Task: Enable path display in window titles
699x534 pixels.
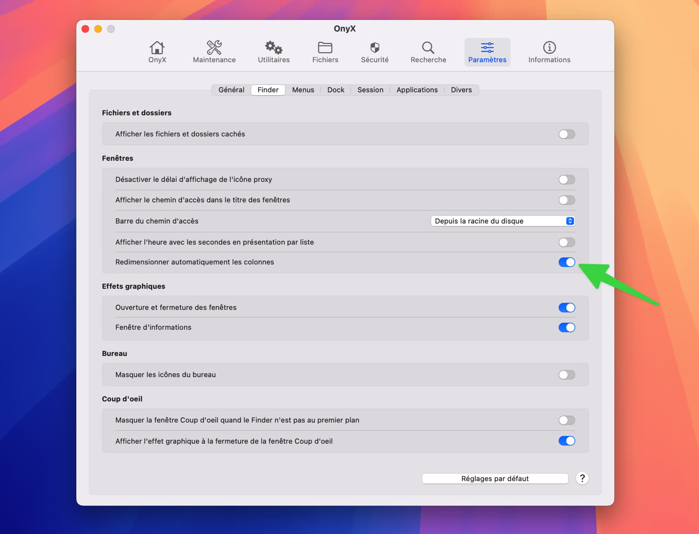Action: click(x=566, y=200)
